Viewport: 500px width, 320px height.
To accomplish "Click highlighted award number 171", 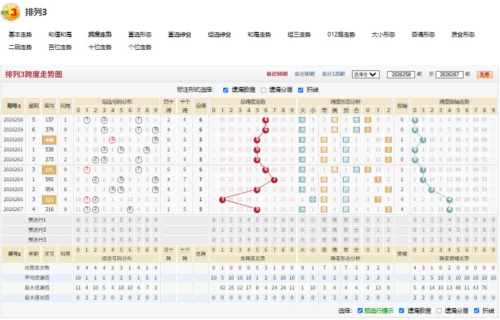I will click(49, 169).
